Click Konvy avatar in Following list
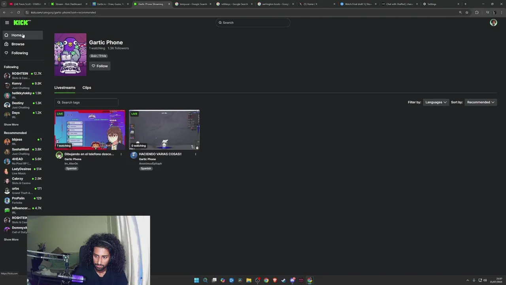The width and height of the screenshot is (506, 285). click(7, 85)
